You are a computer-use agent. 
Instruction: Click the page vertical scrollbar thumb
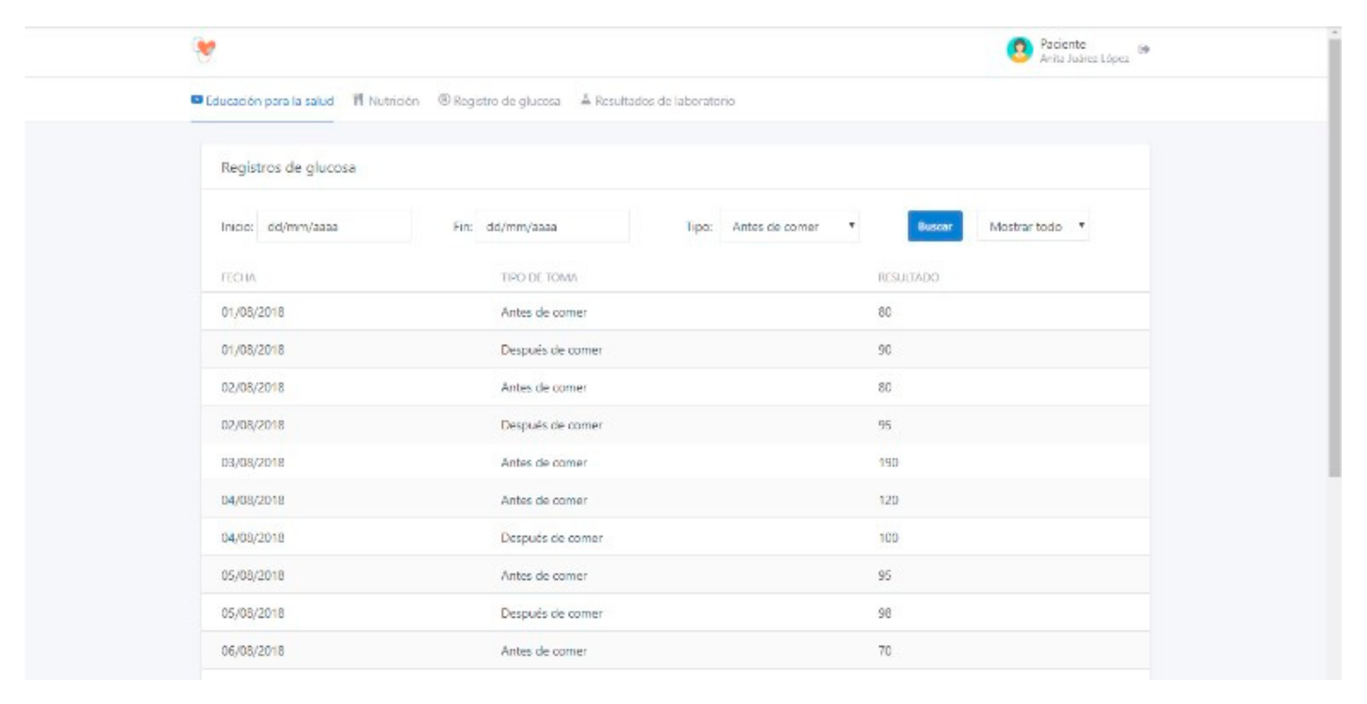(x=1334, y=258)
